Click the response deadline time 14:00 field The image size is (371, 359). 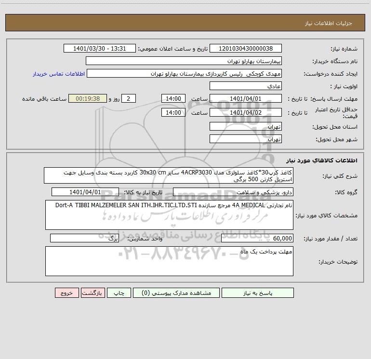pos(173,99)
